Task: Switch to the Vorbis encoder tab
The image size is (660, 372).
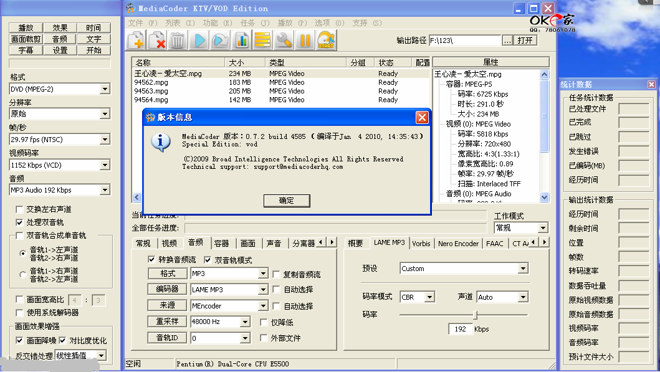Action: pos(421,243)
